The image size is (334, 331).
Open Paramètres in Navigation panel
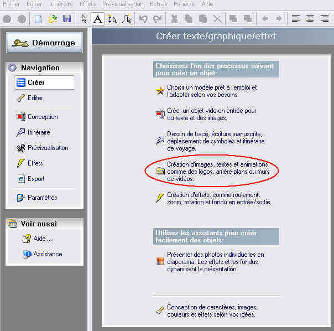pyautogui.click(x=37, y=198)
